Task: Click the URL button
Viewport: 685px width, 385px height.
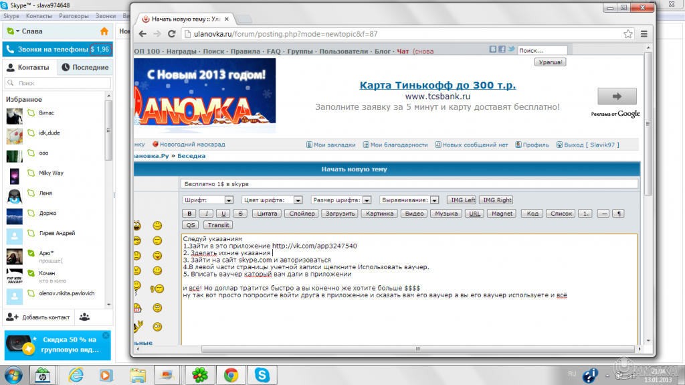Action: pos(474,214)
